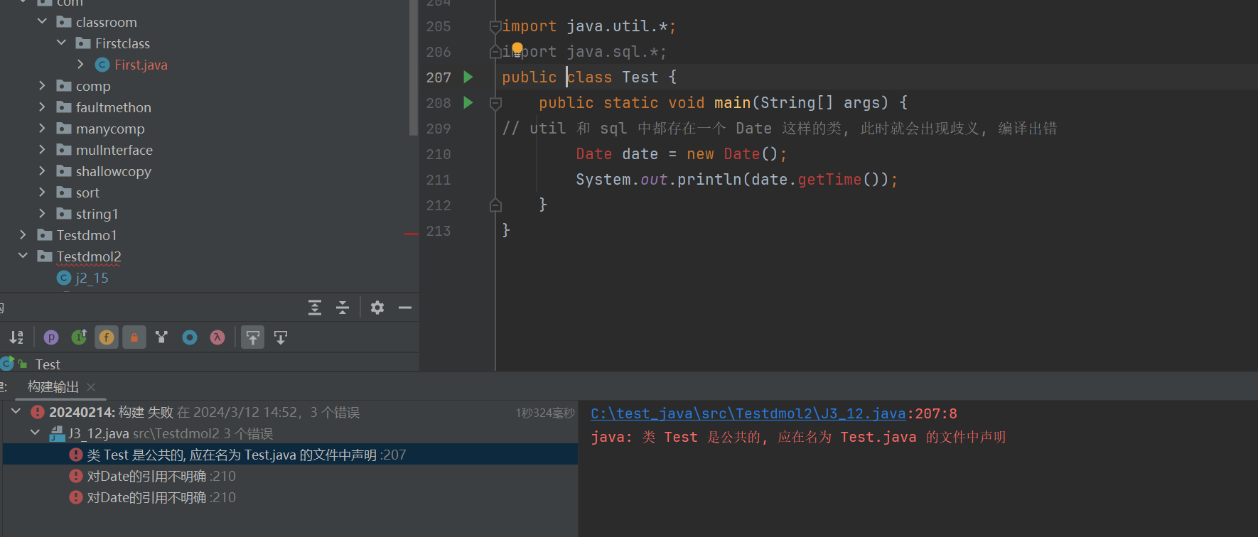The height and width of the screenshot is (537, 1258).
Task: Expand the sort package
Action: [x=42, y=192]
